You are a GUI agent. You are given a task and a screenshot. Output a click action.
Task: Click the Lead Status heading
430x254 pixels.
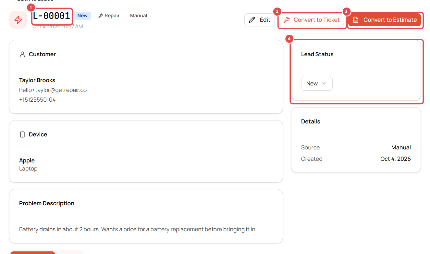click(x=317, y=54)
